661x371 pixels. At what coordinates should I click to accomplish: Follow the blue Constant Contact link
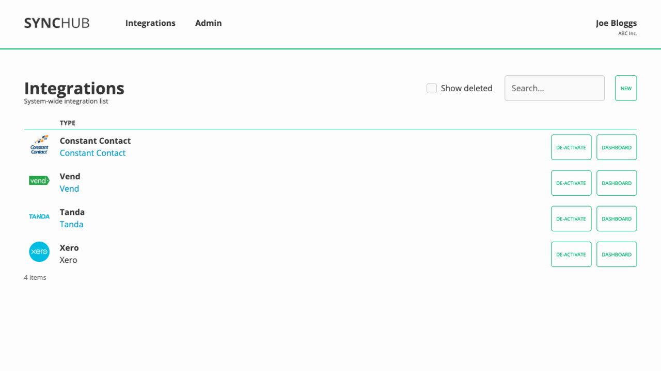tap(92, 153)
